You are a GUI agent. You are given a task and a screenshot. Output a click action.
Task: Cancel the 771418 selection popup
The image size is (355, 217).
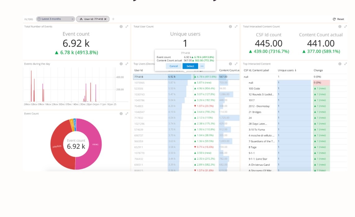[x=174, y=66]
